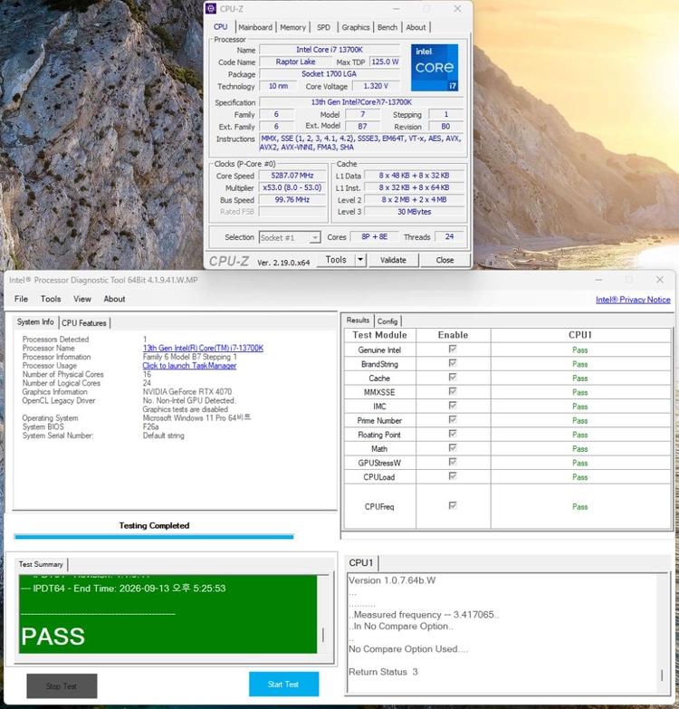Open the View menu in Intel Diagnostic Tool

coord(82,299)
